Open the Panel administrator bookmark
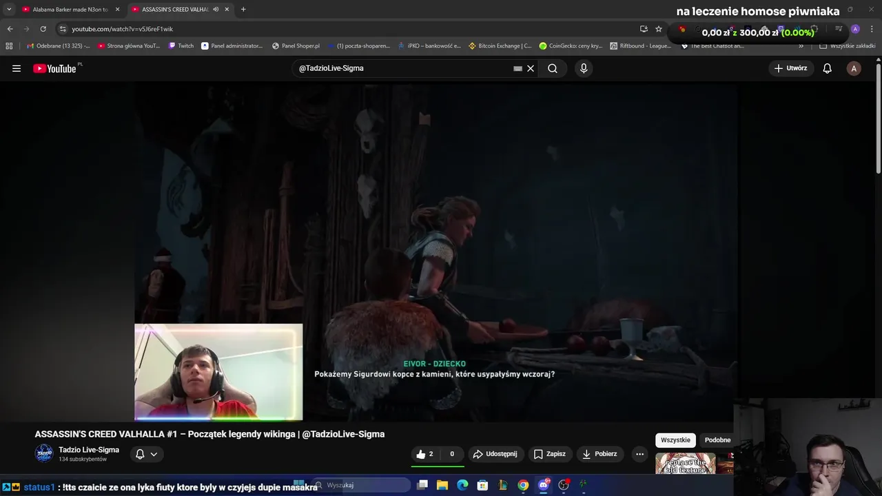This screenshot has width=882, height=496. [232, 46]
